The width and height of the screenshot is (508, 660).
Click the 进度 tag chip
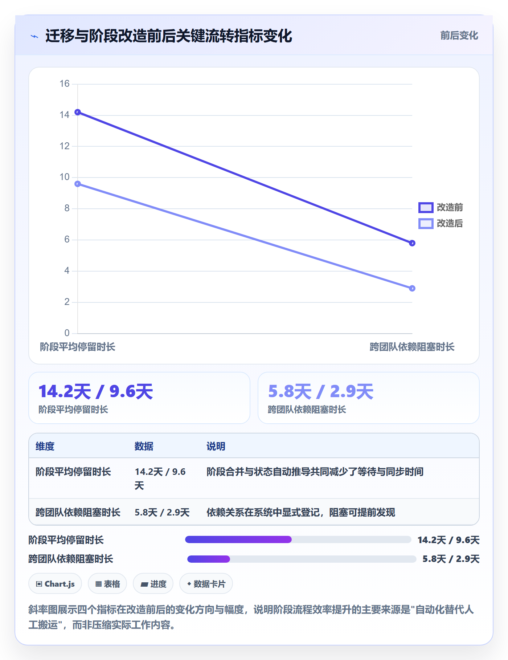[153, 584]
